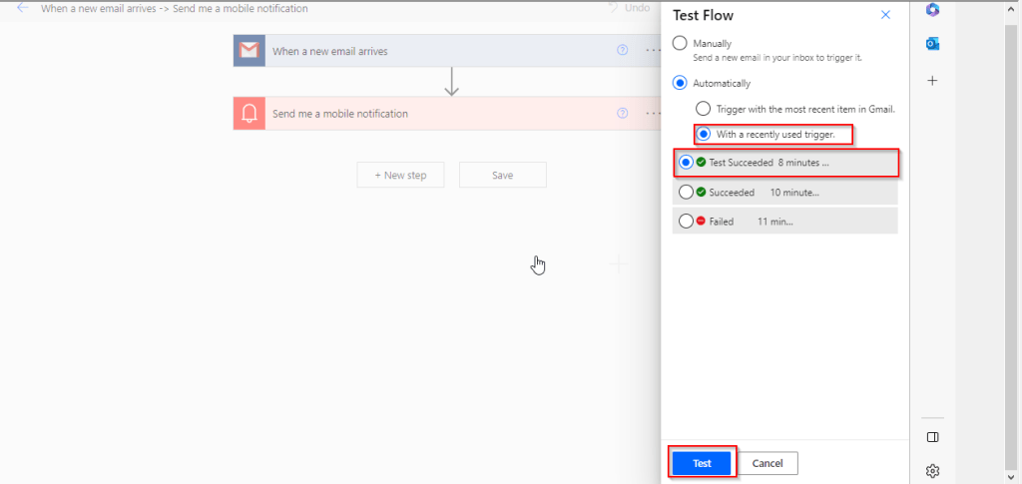The height and width of the screenshot is (484, 1022).
Task: Choose Trigger with most recent Gmail item
Action: (x=704, y=109)
